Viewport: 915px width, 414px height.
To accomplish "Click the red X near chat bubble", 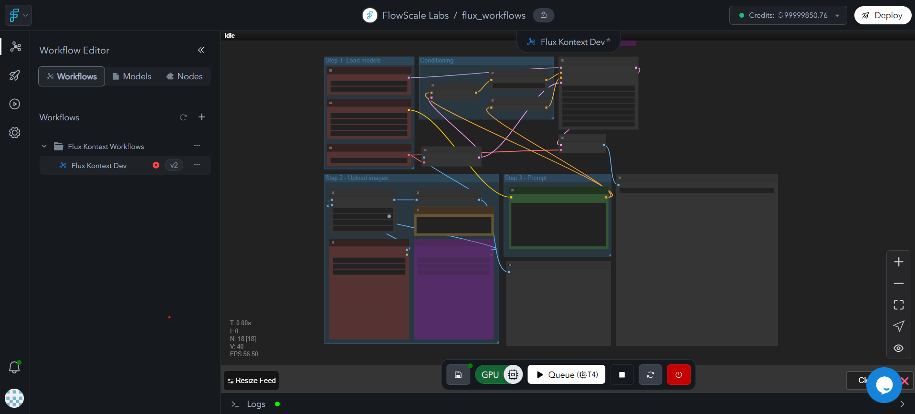I will point(905,381).
